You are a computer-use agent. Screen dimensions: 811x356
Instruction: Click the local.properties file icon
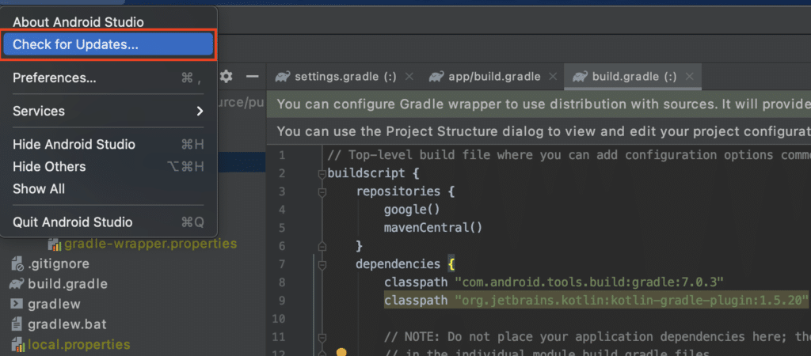17,344
